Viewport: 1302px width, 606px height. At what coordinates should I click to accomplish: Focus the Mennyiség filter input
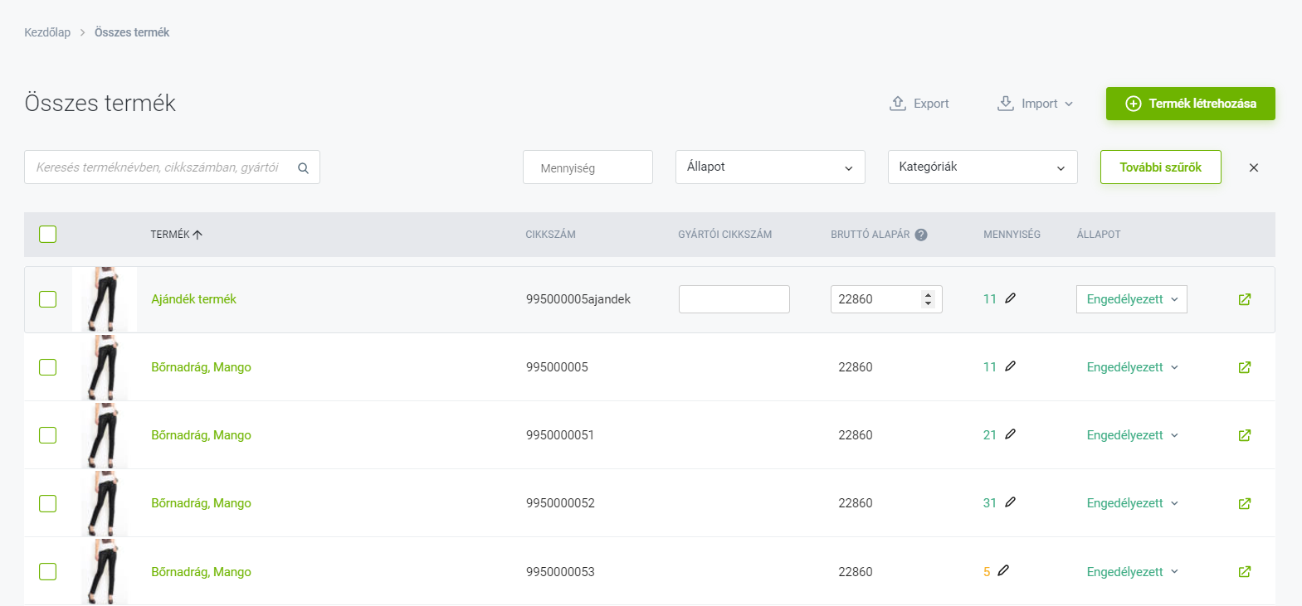pyautogui.click(x=588, y=167)
